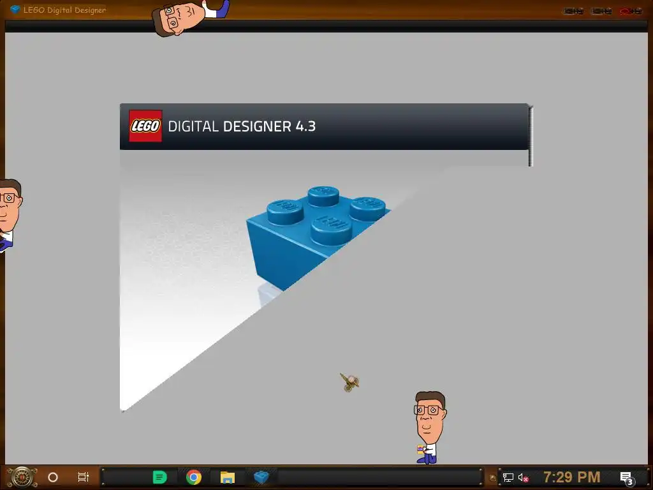
Task: Select the LEGO Digital Designer taskbar icon
Action: pyautogui.click(x=261, y=477)
